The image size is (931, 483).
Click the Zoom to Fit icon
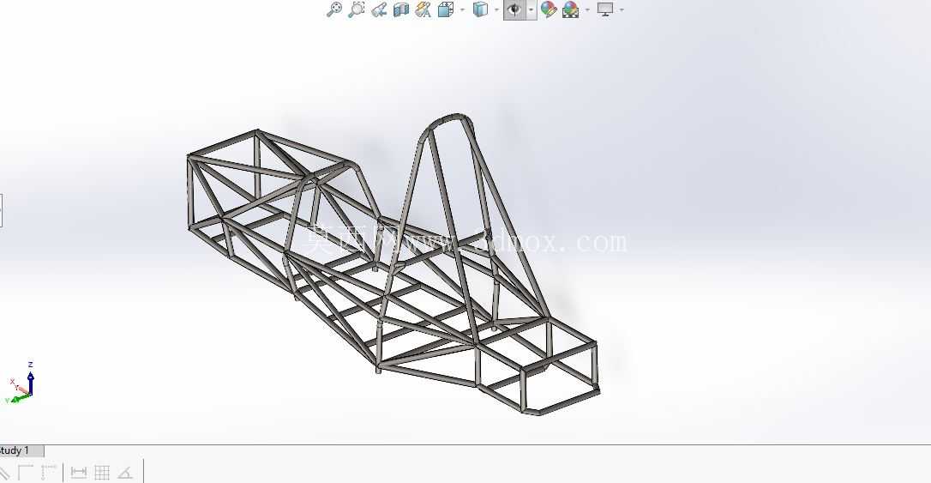pos(334,9)
